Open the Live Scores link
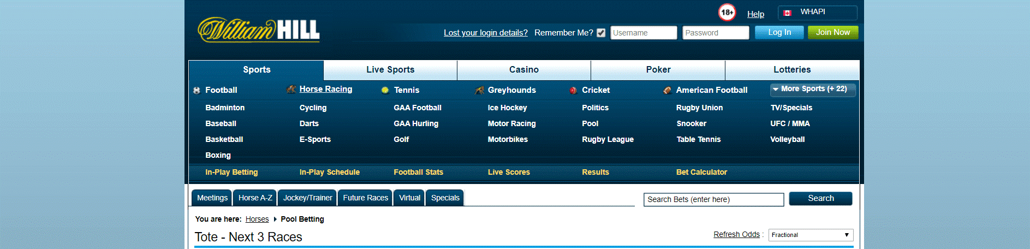 pos(509,172)
